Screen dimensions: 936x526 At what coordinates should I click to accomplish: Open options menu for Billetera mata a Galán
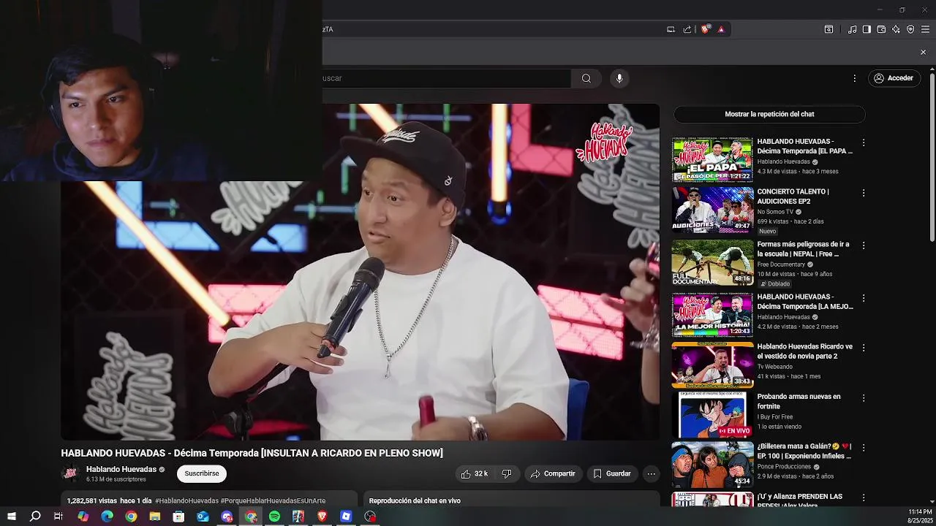(x=864, y=447)
